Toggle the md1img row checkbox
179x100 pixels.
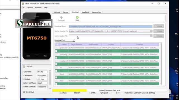(56, 54)
